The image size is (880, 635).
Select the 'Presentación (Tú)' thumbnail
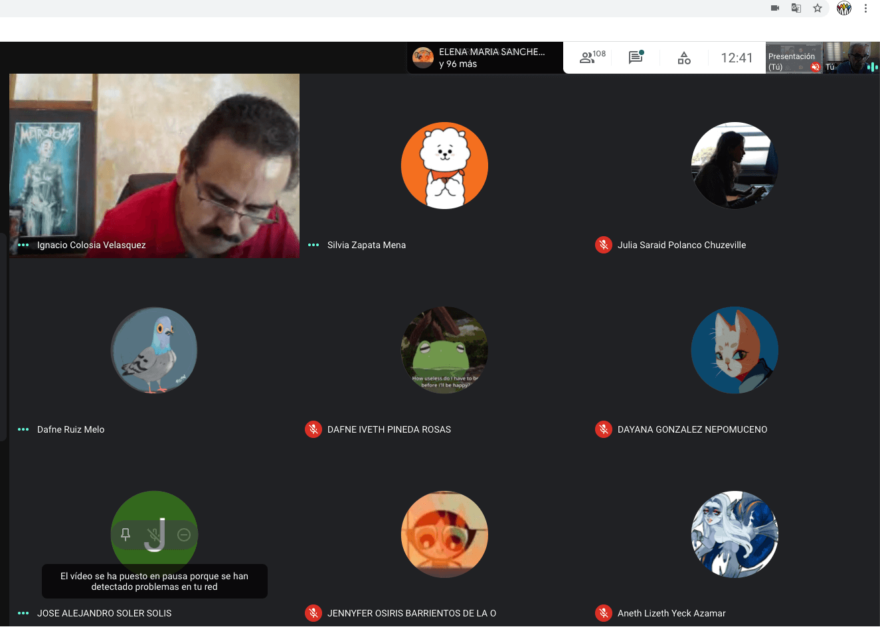pos(794,58)
